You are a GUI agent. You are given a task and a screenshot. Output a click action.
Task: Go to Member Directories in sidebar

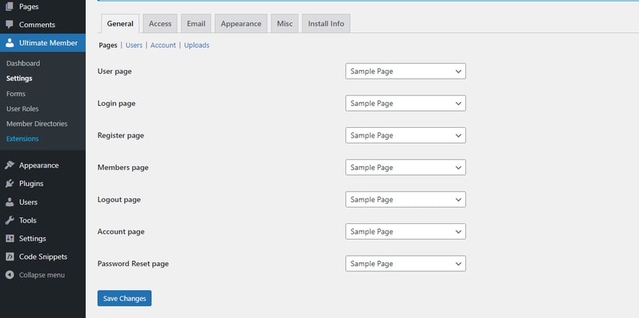(37, 123)
